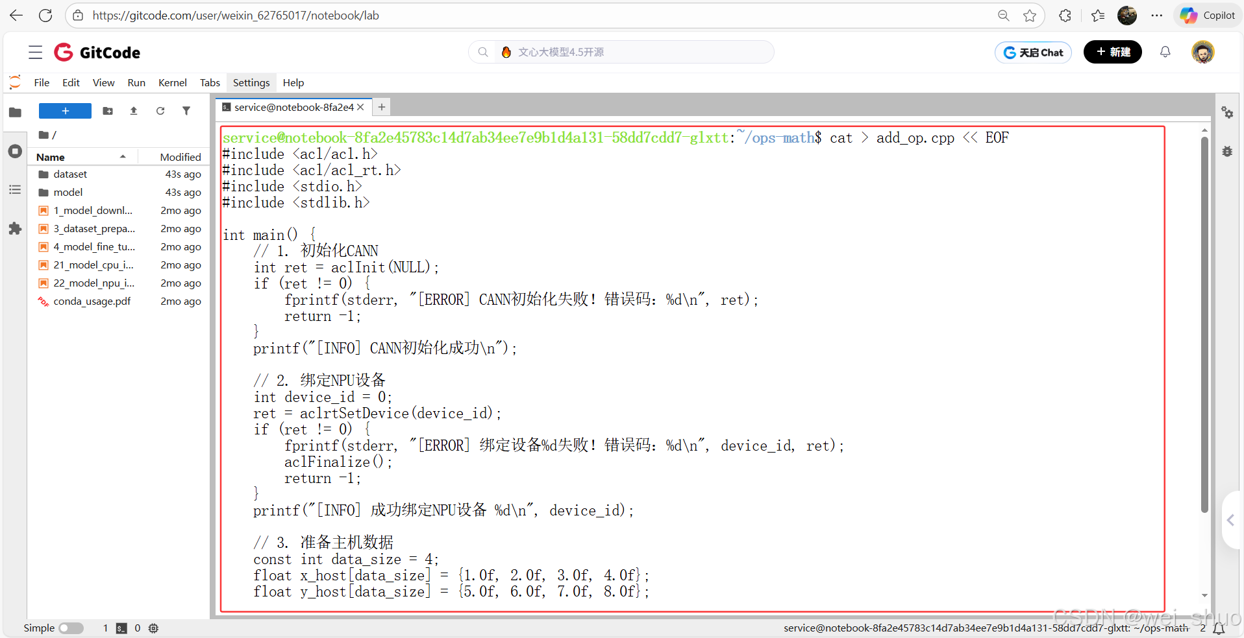This screenshot has width=1244, height=638.
Task: Select the 1_model_downl... notebook
Action: click(119, 211)
